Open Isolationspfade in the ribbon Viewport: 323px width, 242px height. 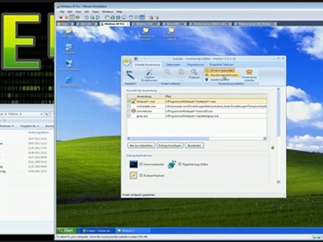pos(218,79)
